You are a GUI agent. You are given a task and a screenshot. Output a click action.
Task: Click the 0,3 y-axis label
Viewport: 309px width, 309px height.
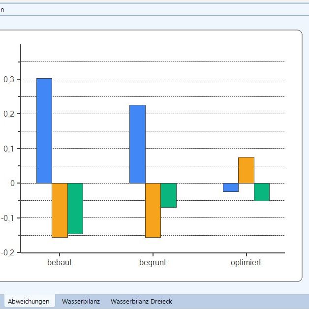9,79
